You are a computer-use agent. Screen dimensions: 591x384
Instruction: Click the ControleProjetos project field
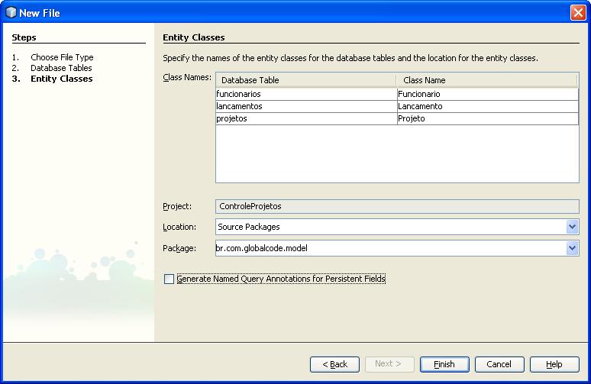point(397,206)
